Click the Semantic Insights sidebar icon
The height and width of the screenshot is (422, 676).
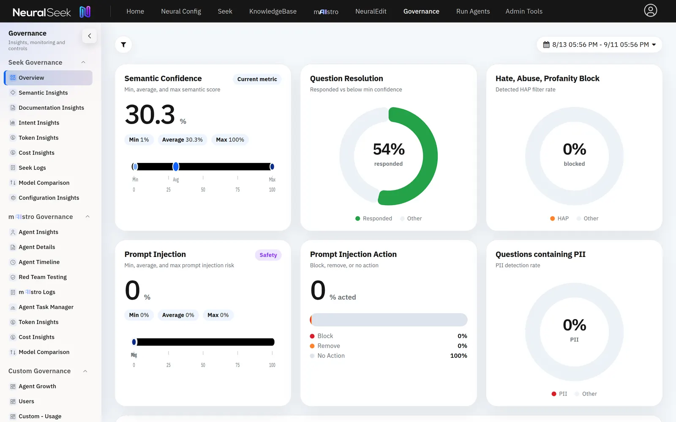pos(13,93)
